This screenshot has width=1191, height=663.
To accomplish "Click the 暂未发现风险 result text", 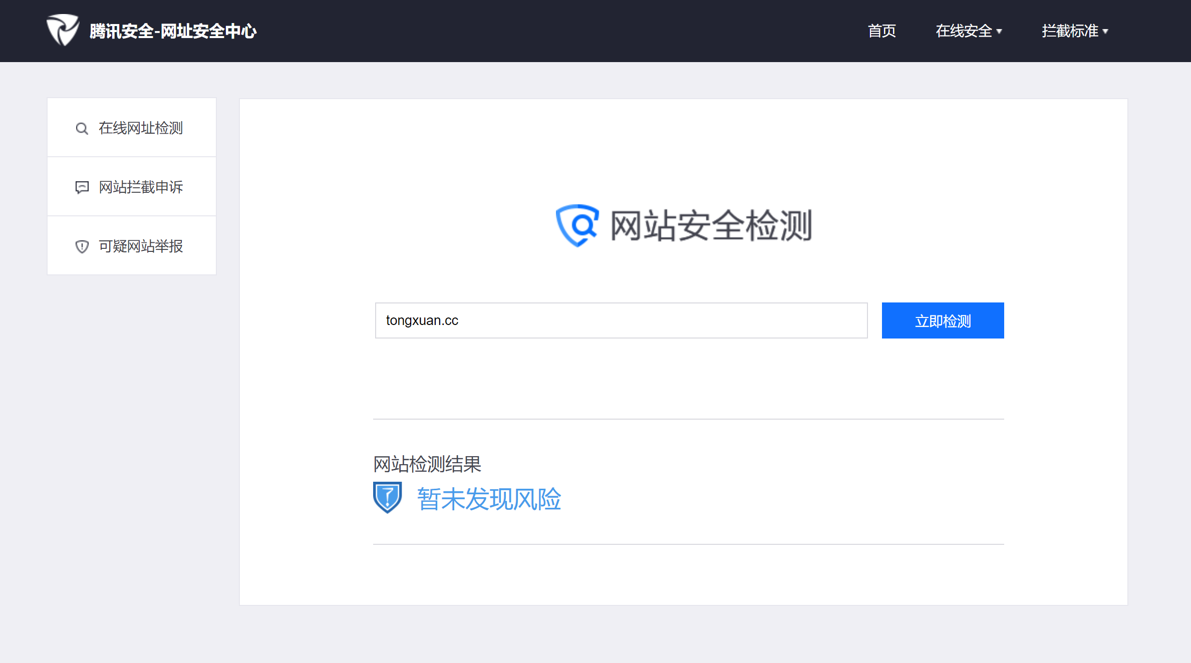I will (489, 499).
